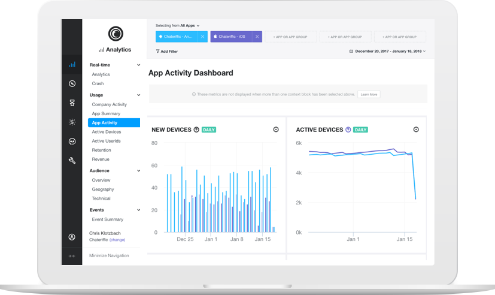Select Retention in the Usage menu
The height and width of the screenshot is (295, 495).
click(101, 150)
